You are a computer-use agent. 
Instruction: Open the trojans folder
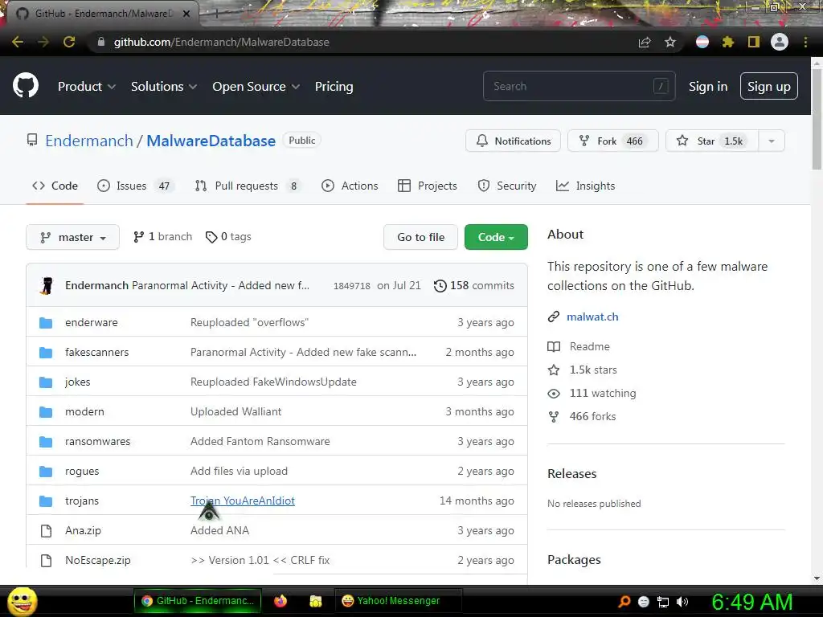coord(82,501)
